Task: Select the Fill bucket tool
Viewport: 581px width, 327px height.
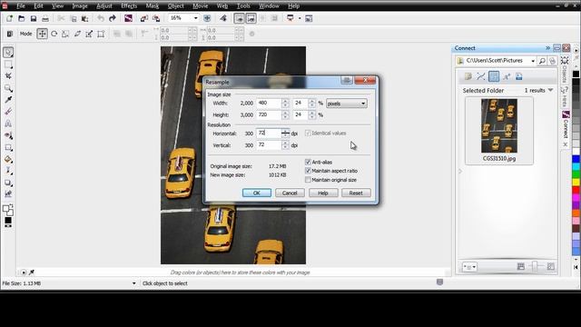Action: coord(8,160)
